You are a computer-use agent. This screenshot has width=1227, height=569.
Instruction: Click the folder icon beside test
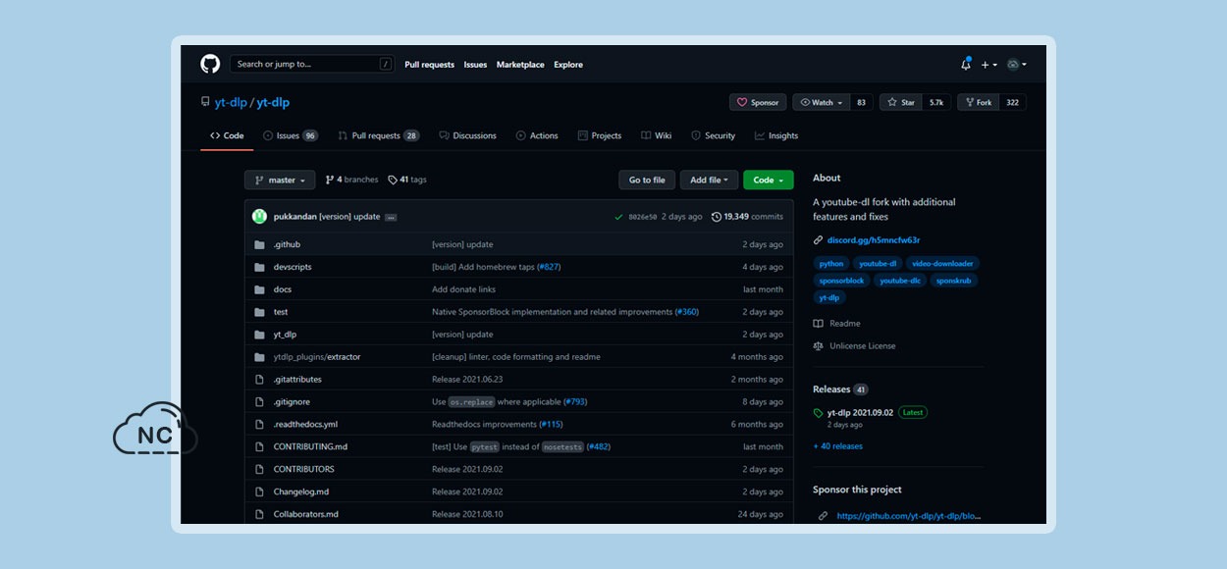click(x=259, y=312)
